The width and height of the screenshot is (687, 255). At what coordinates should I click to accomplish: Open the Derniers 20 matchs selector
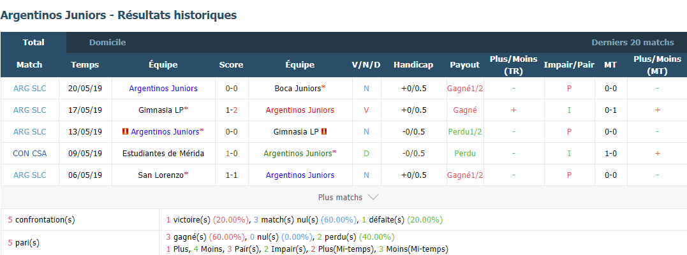click(633, 43)
